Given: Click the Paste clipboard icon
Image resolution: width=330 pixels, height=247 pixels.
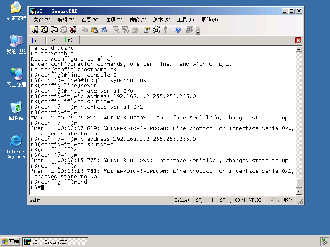Looking at the screenshot, I should coord(94,30).
